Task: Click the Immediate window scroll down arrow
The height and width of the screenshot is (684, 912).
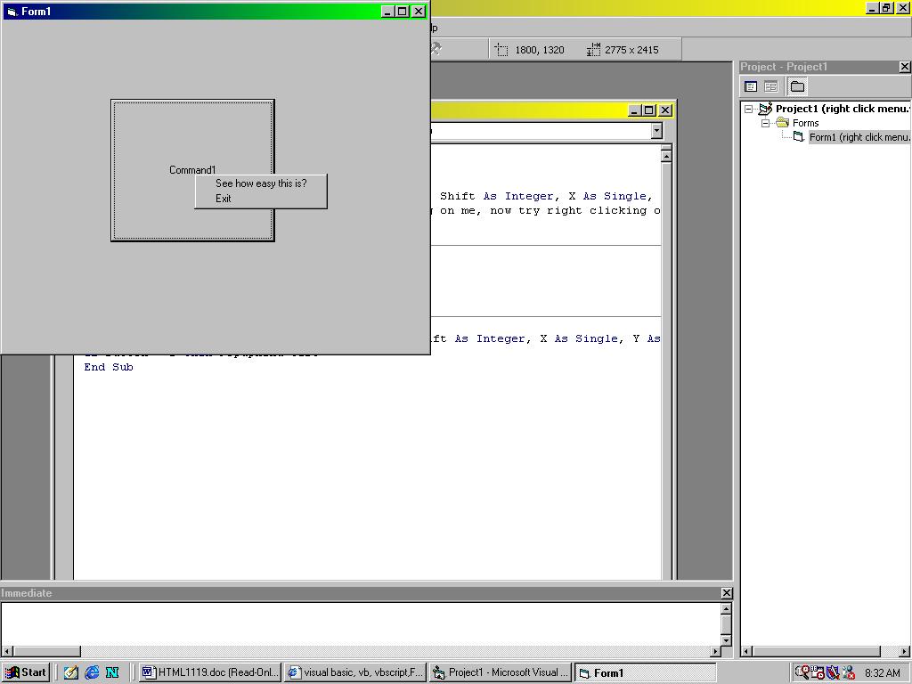Action: pos(726,639)
